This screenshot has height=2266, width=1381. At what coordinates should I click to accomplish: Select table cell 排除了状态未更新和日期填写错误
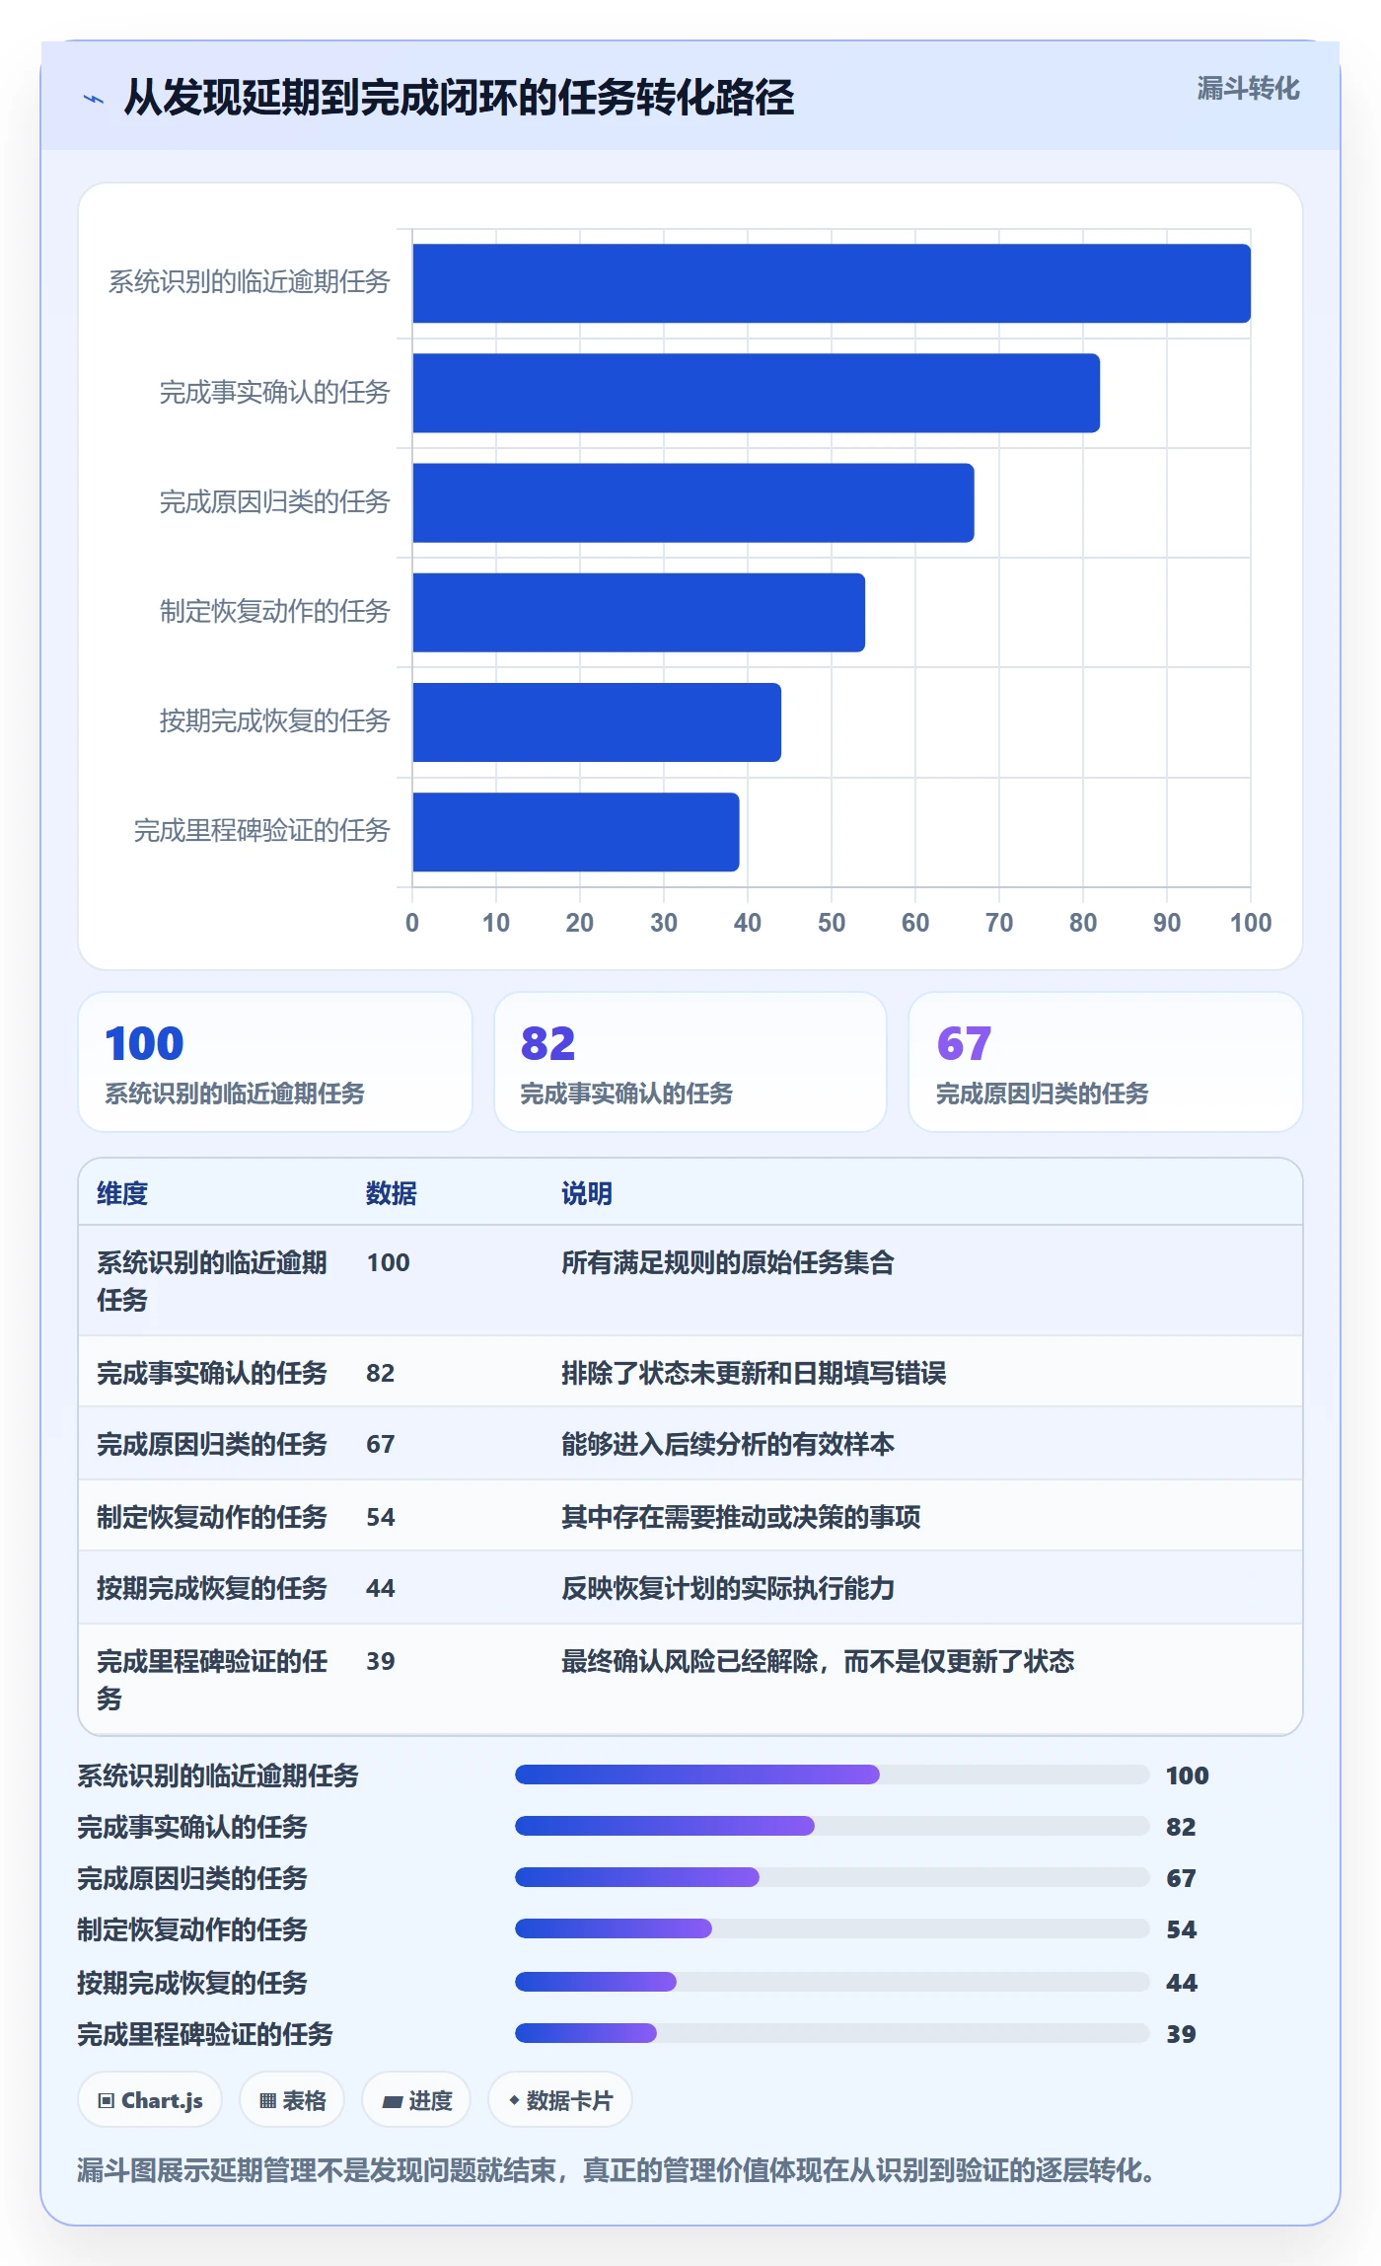coord(754,1373)
